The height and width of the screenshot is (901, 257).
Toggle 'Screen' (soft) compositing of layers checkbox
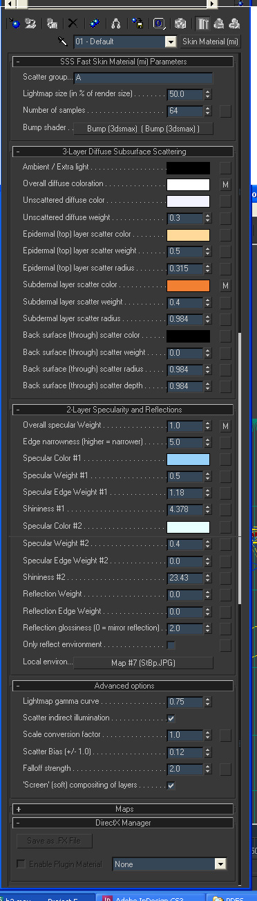[171, 785]
